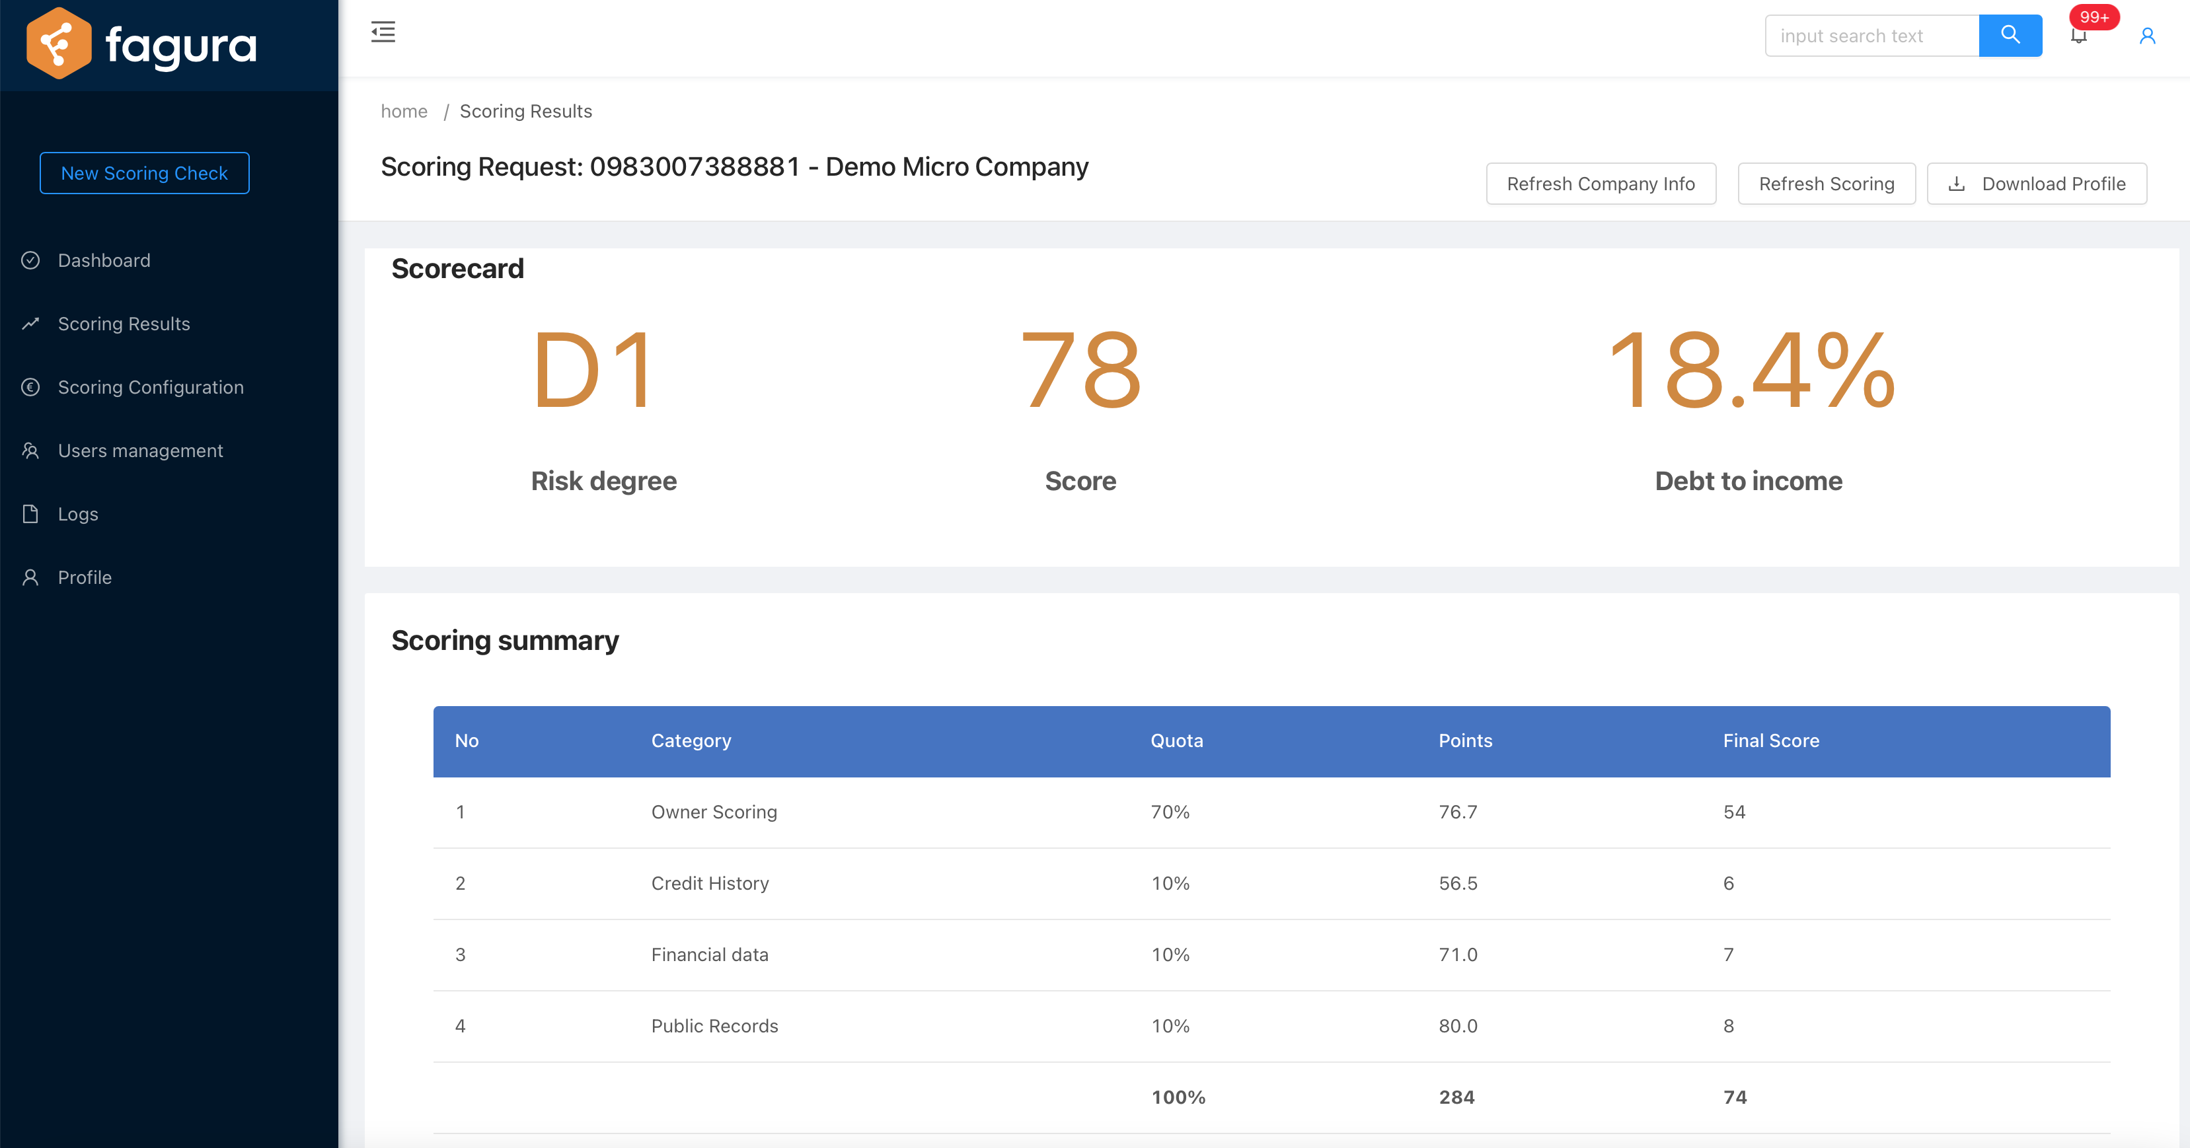Follow the home breadcrumb link
Image resolution: width=2190 pixels, height=1148 pixels.
(x=404, y=112)
